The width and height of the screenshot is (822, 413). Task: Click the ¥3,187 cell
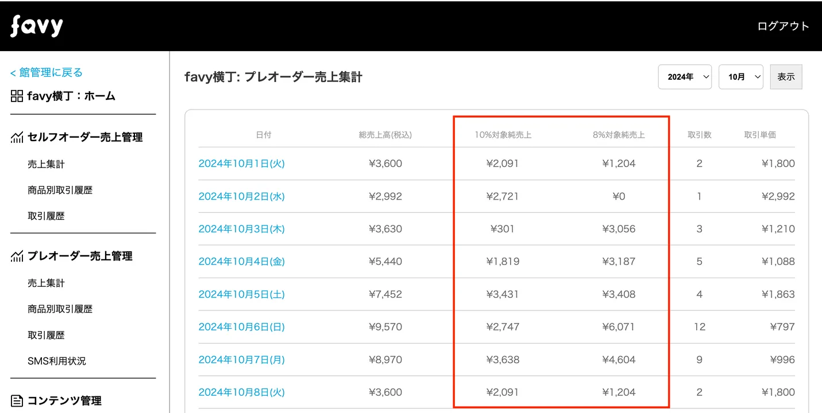point(619,262)
